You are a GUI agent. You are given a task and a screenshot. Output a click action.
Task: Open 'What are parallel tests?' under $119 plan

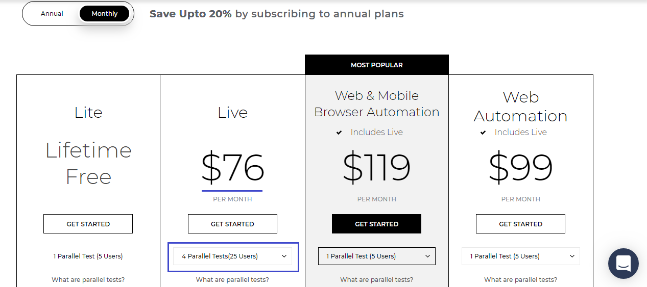377,279
